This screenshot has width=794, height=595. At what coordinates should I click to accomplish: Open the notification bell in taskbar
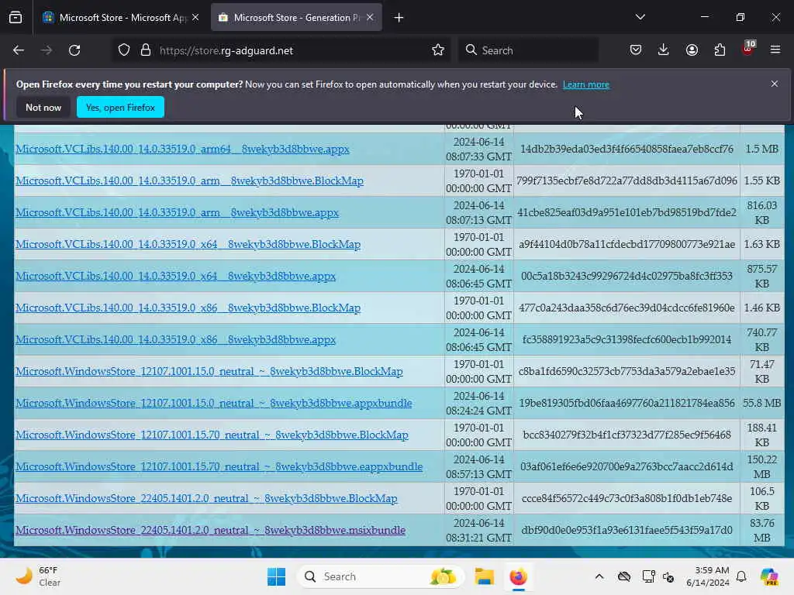point(741,576)
